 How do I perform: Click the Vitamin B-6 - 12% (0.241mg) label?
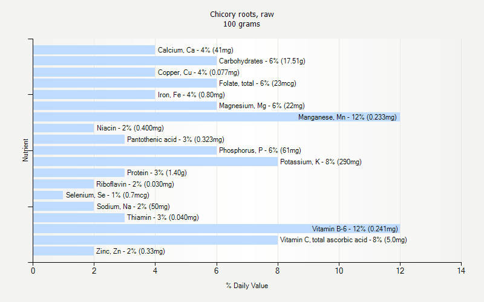pos(355,229)
